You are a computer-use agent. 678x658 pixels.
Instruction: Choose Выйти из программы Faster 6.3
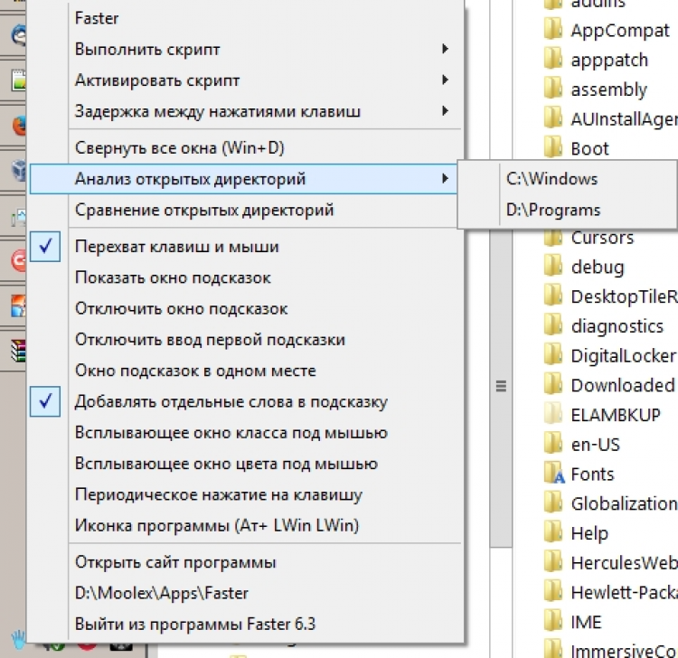[x=245, y=625]
